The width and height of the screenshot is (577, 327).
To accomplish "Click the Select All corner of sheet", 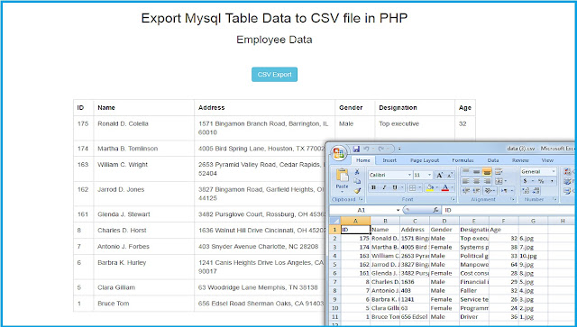I will pyautogui.click(x=334, y=221).
